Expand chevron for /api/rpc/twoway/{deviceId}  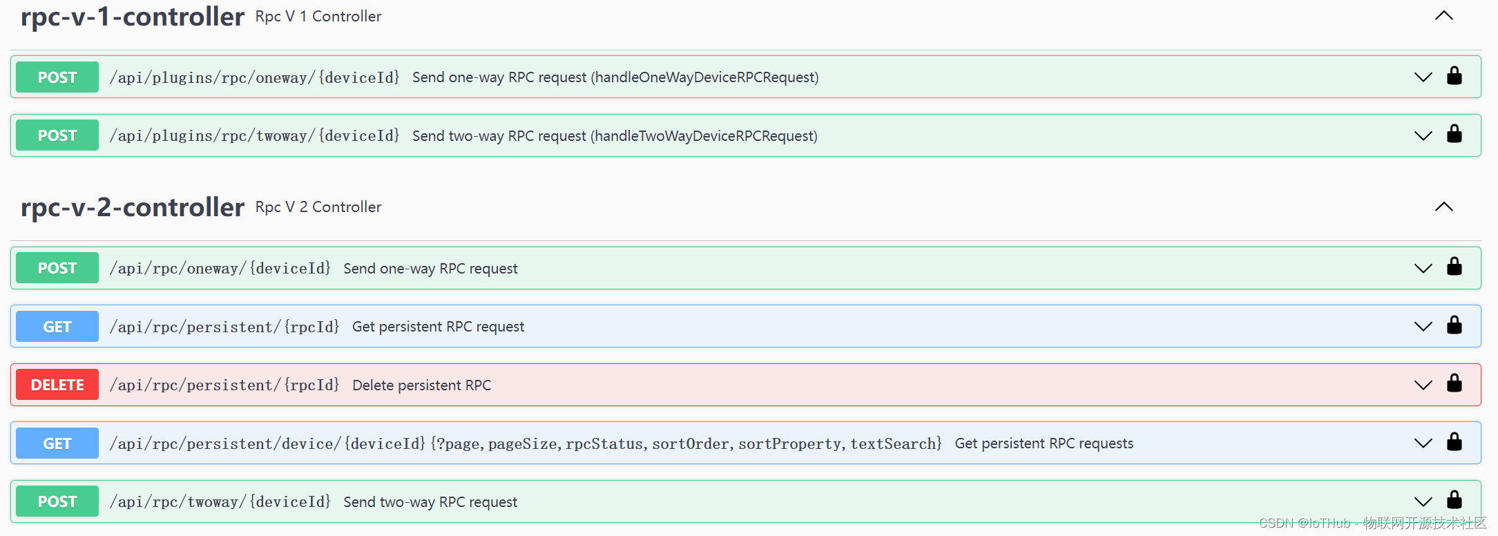point(1423,501)
